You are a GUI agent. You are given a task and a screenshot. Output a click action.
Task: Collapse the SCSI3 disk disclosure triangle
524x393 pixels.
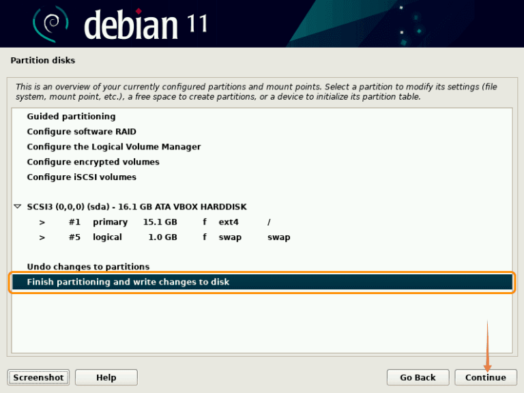click(18, 207)
